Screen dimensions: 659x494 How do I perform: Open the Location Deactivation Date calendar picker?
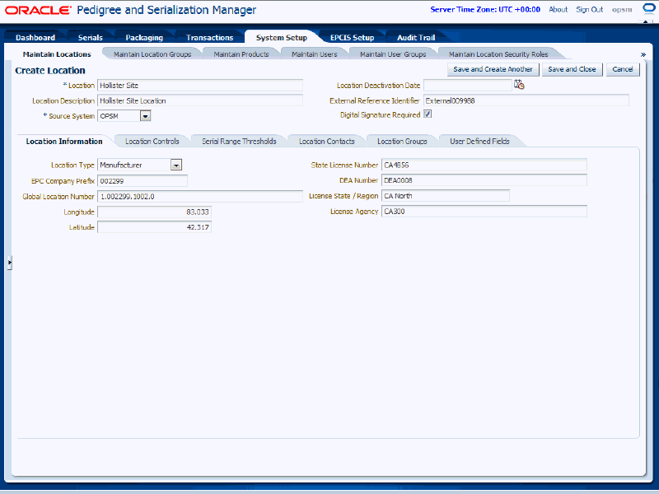coord(519,85)
